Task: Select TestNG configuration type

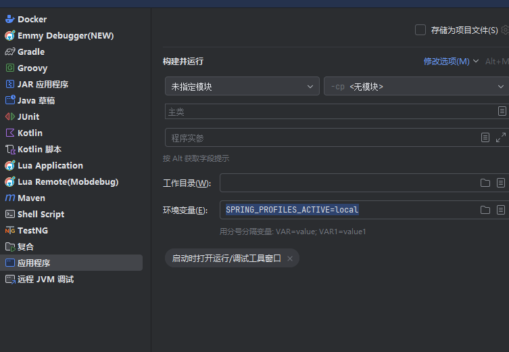Action: (72, 230)
